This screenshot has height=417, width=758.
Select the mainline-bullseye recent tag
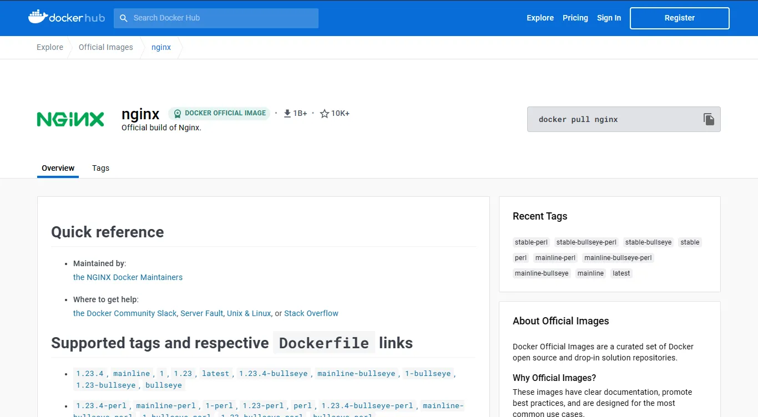542,273
